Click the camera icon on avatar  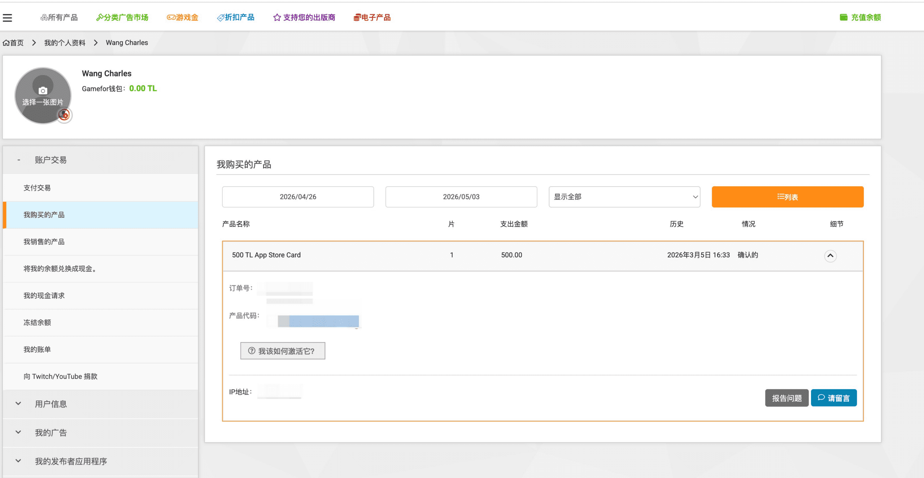pyautogui.click(x=43, y=91)
